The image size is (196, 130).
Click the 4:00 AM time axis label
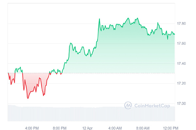[x=115, y=127]
